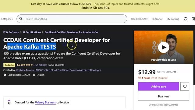
Task: Click the English language label
Action: (41, 75)
